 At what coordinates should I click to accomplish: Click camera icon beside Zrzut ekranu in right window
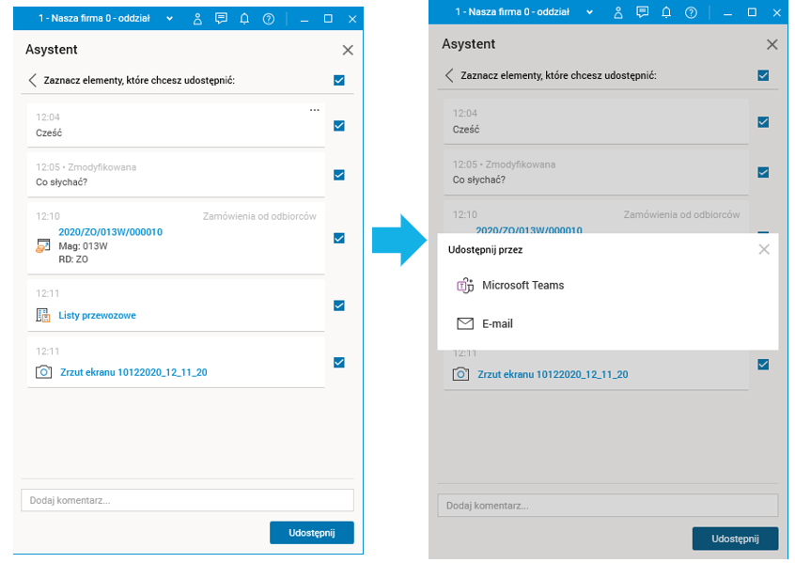(x=460, y=374)
